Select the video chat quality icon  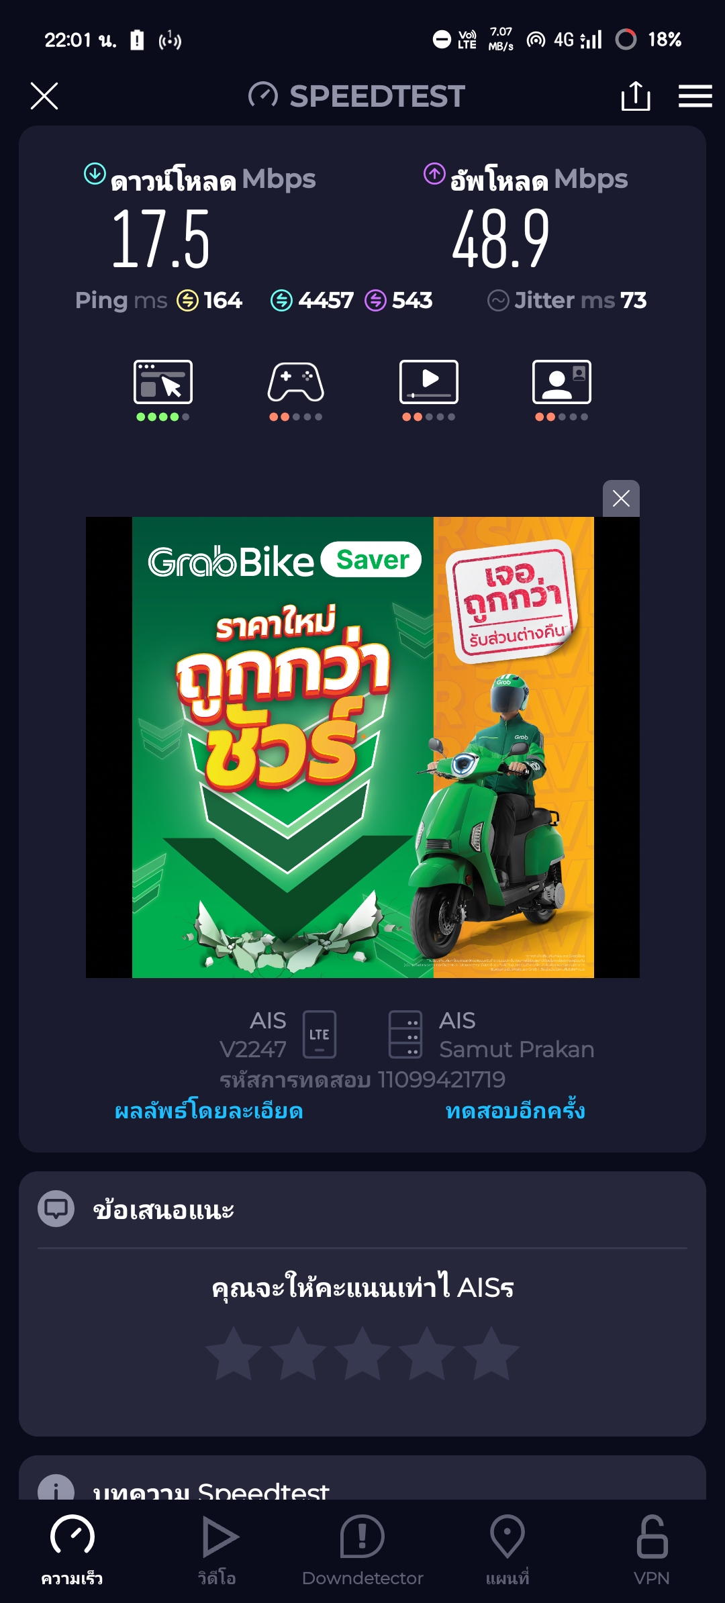tap(562, 382)
